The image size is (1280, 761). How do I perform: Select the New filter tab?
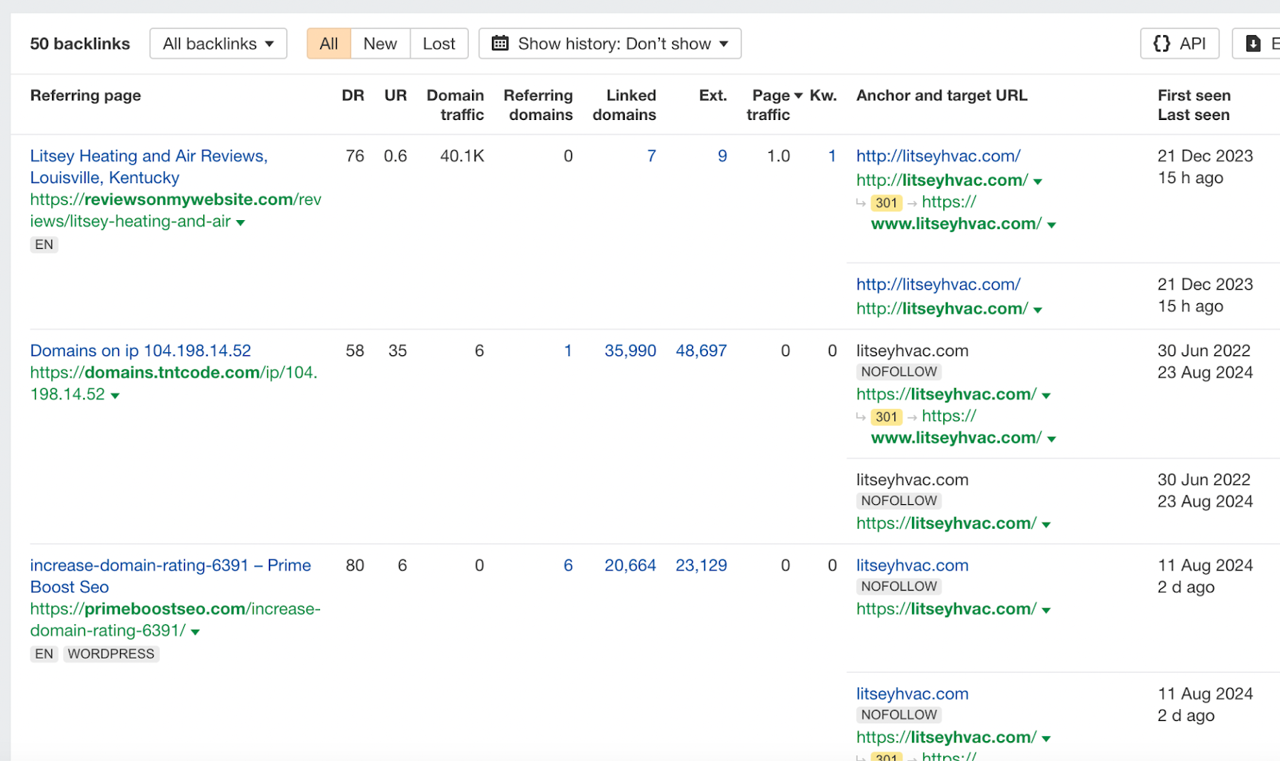coord(380,44)
